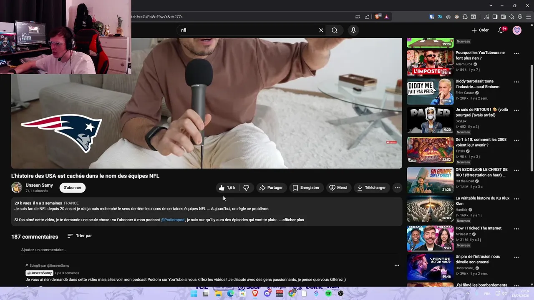
Task: Toggle the browser sidebar panel icon
Action: point(495,17)
